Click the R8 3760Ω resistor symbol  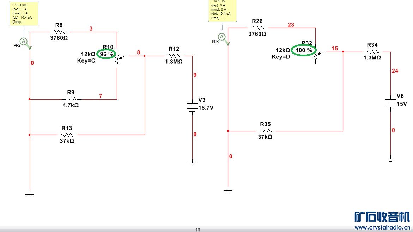59,32
